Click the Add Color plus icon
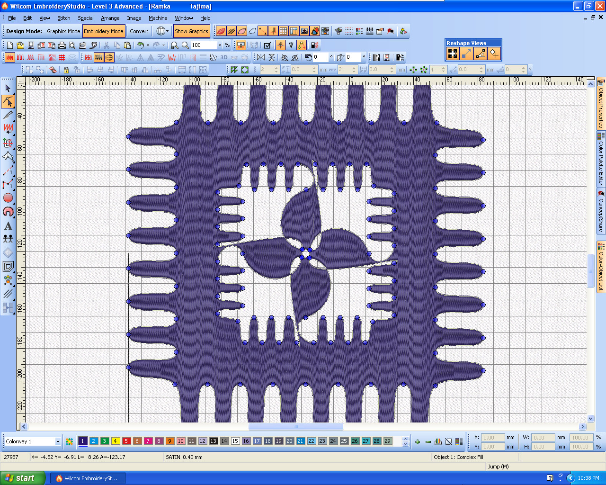The width and height of the screenshot is (606, 485). (x=418, y=442)
